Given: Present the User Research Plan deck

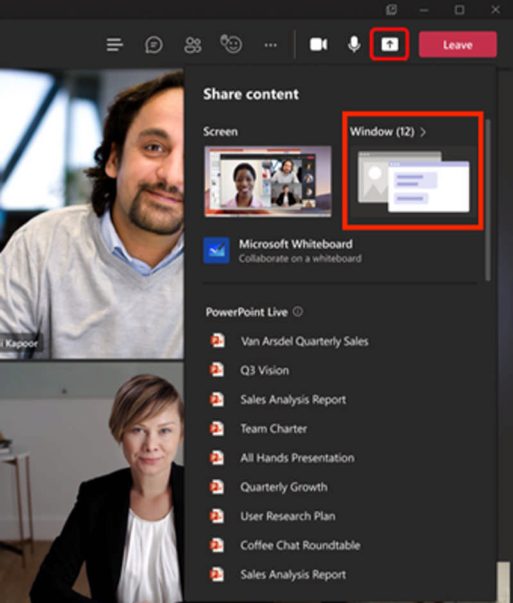Looking at the screenshot, I should 287,516.
